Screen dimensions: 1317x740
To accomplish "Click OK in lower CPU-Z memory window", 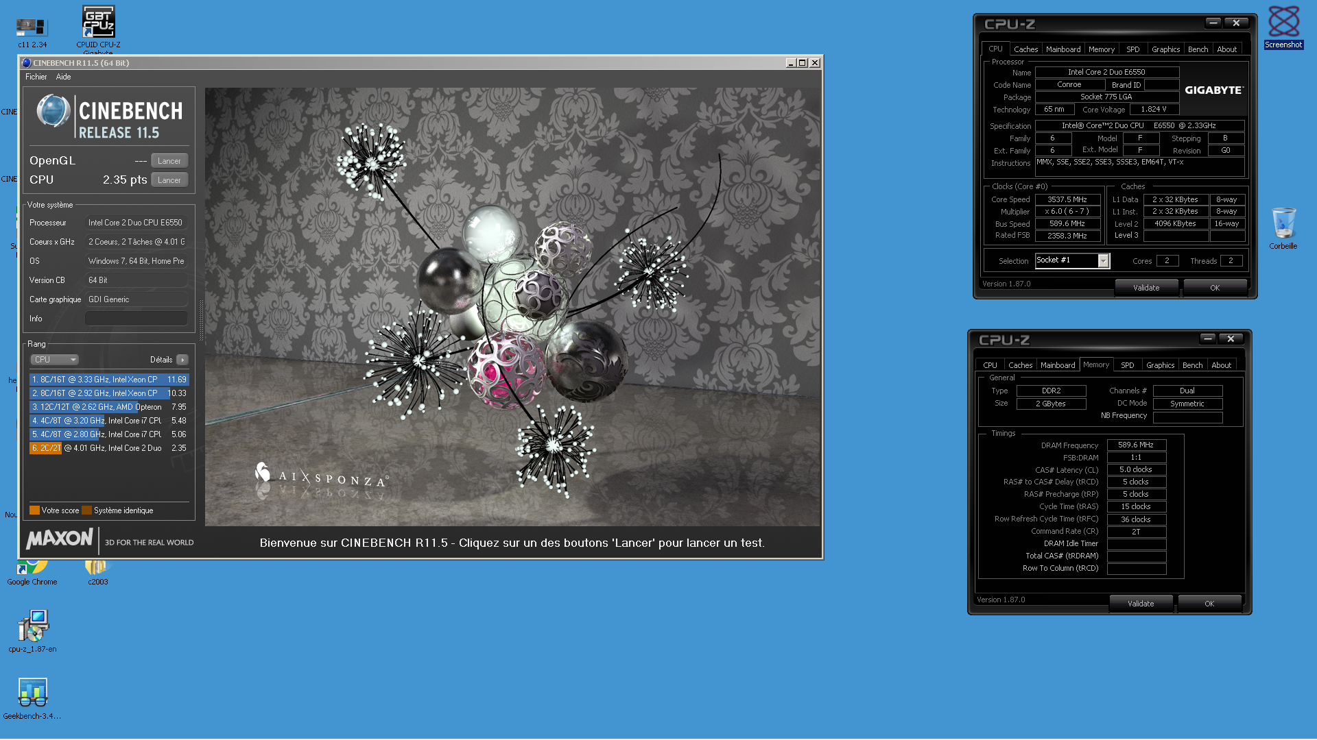I will point(1209,604).
